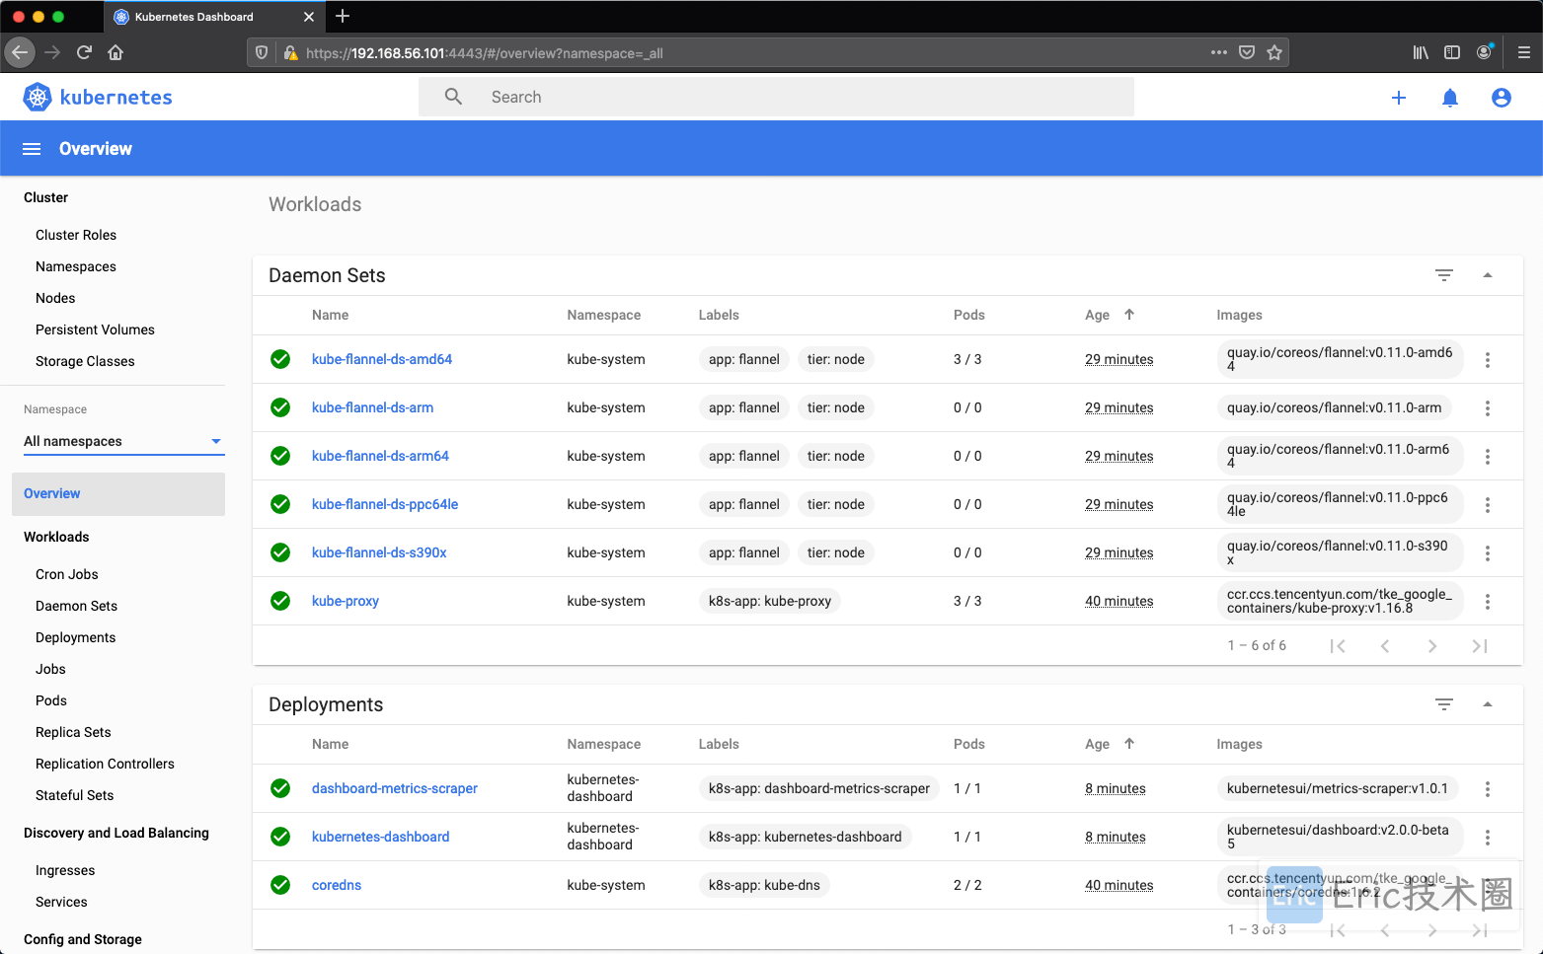Go to last page in Daemon Sets
Image resolution: width=1543 pixels, height=954 pixels.
pyautogui.click(x=1480, y=646)
